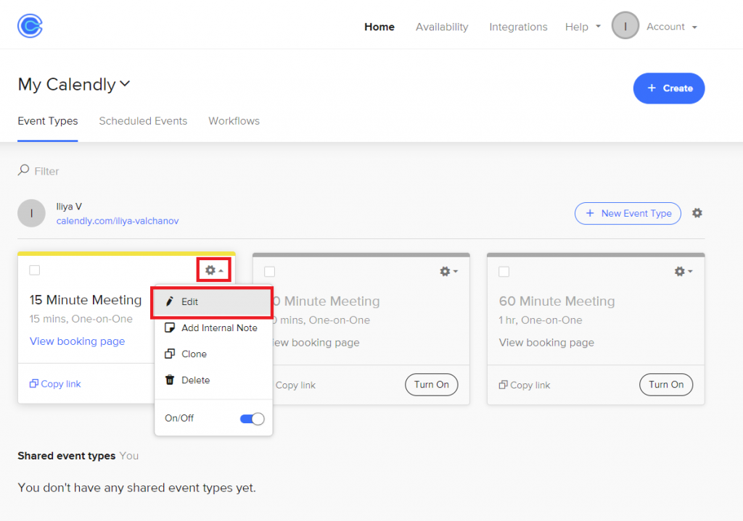Click the Filter search magnifier icon
Image resolution: width=743 pixels, height=521 pixels.
coord(23,170)
